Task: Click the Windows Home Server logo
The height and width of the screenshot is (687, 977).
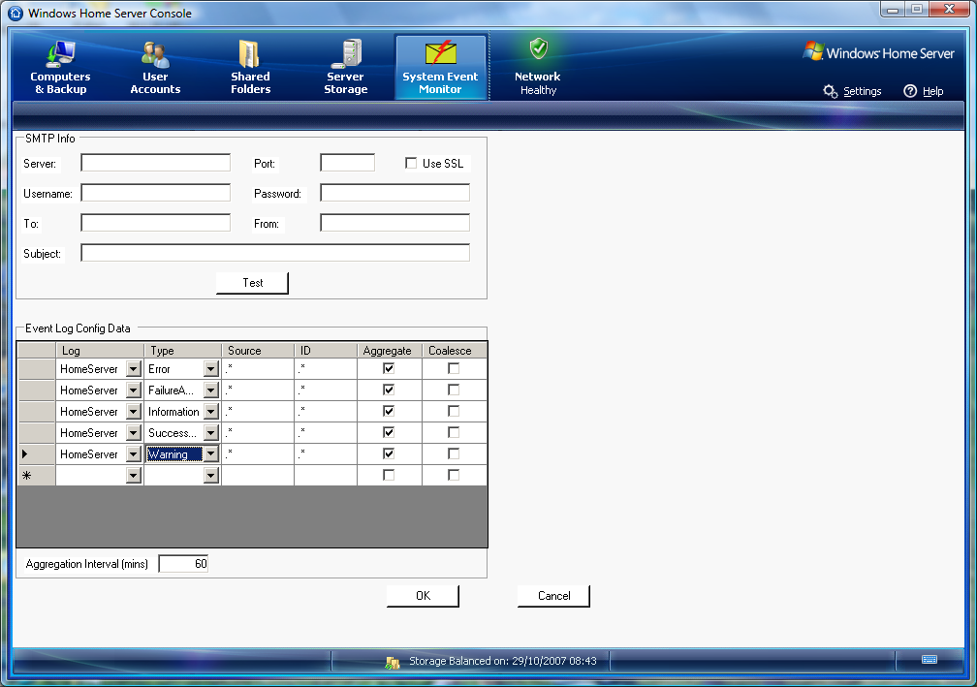Action: point(878,52)
